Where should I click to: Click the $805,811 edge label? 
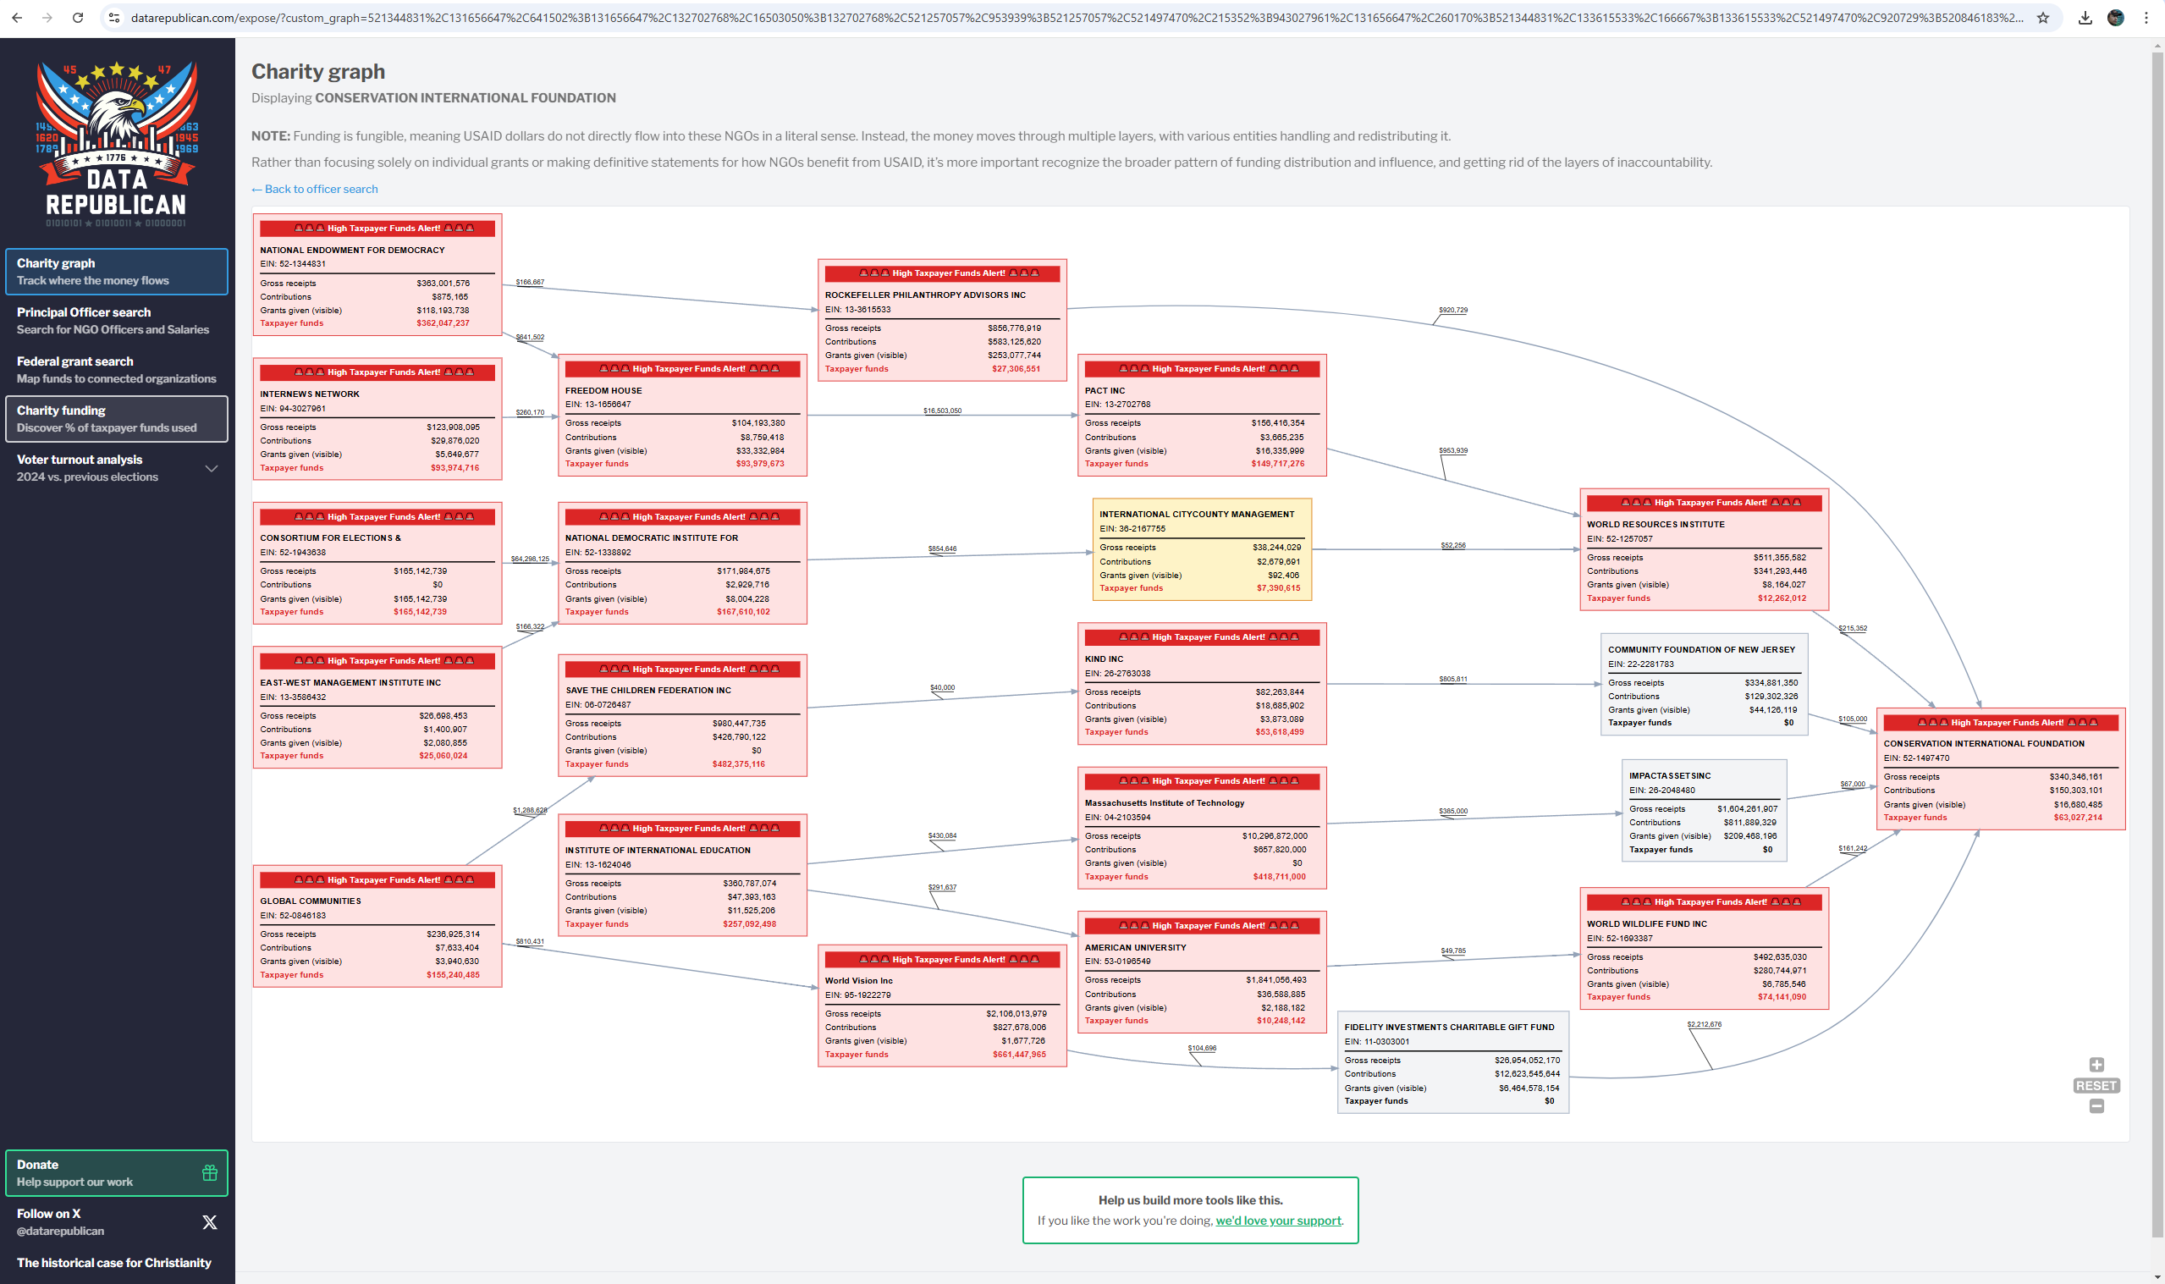pyautogui.click(x=1453, y=679)
